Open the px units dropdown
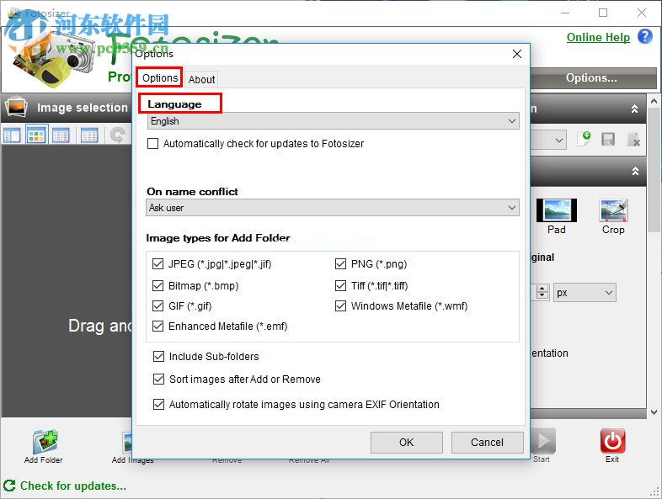 click(x=585, y=293)
